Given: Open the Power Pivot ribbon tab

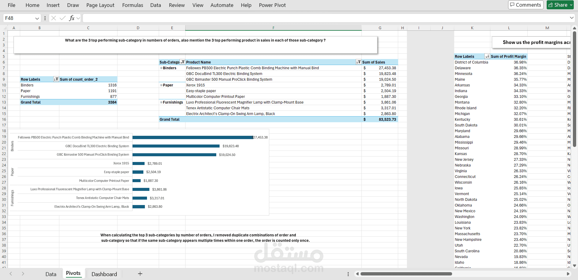Looking at the screenshot, I should [272, 5].
